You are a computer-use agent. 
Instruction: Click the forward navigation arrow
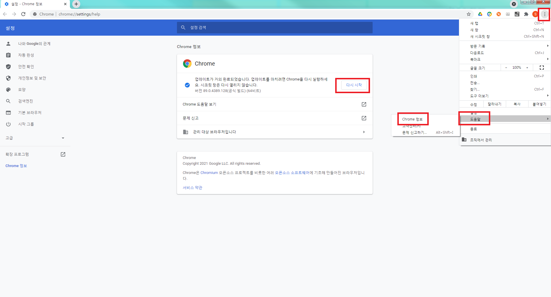(x=14, y=14)
